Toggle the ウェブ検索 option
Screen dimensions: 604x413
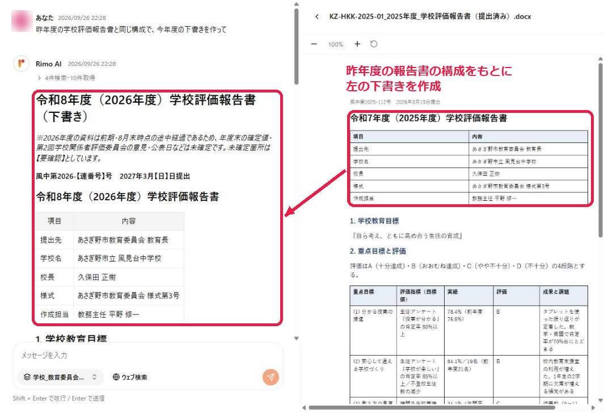[130, 377]
